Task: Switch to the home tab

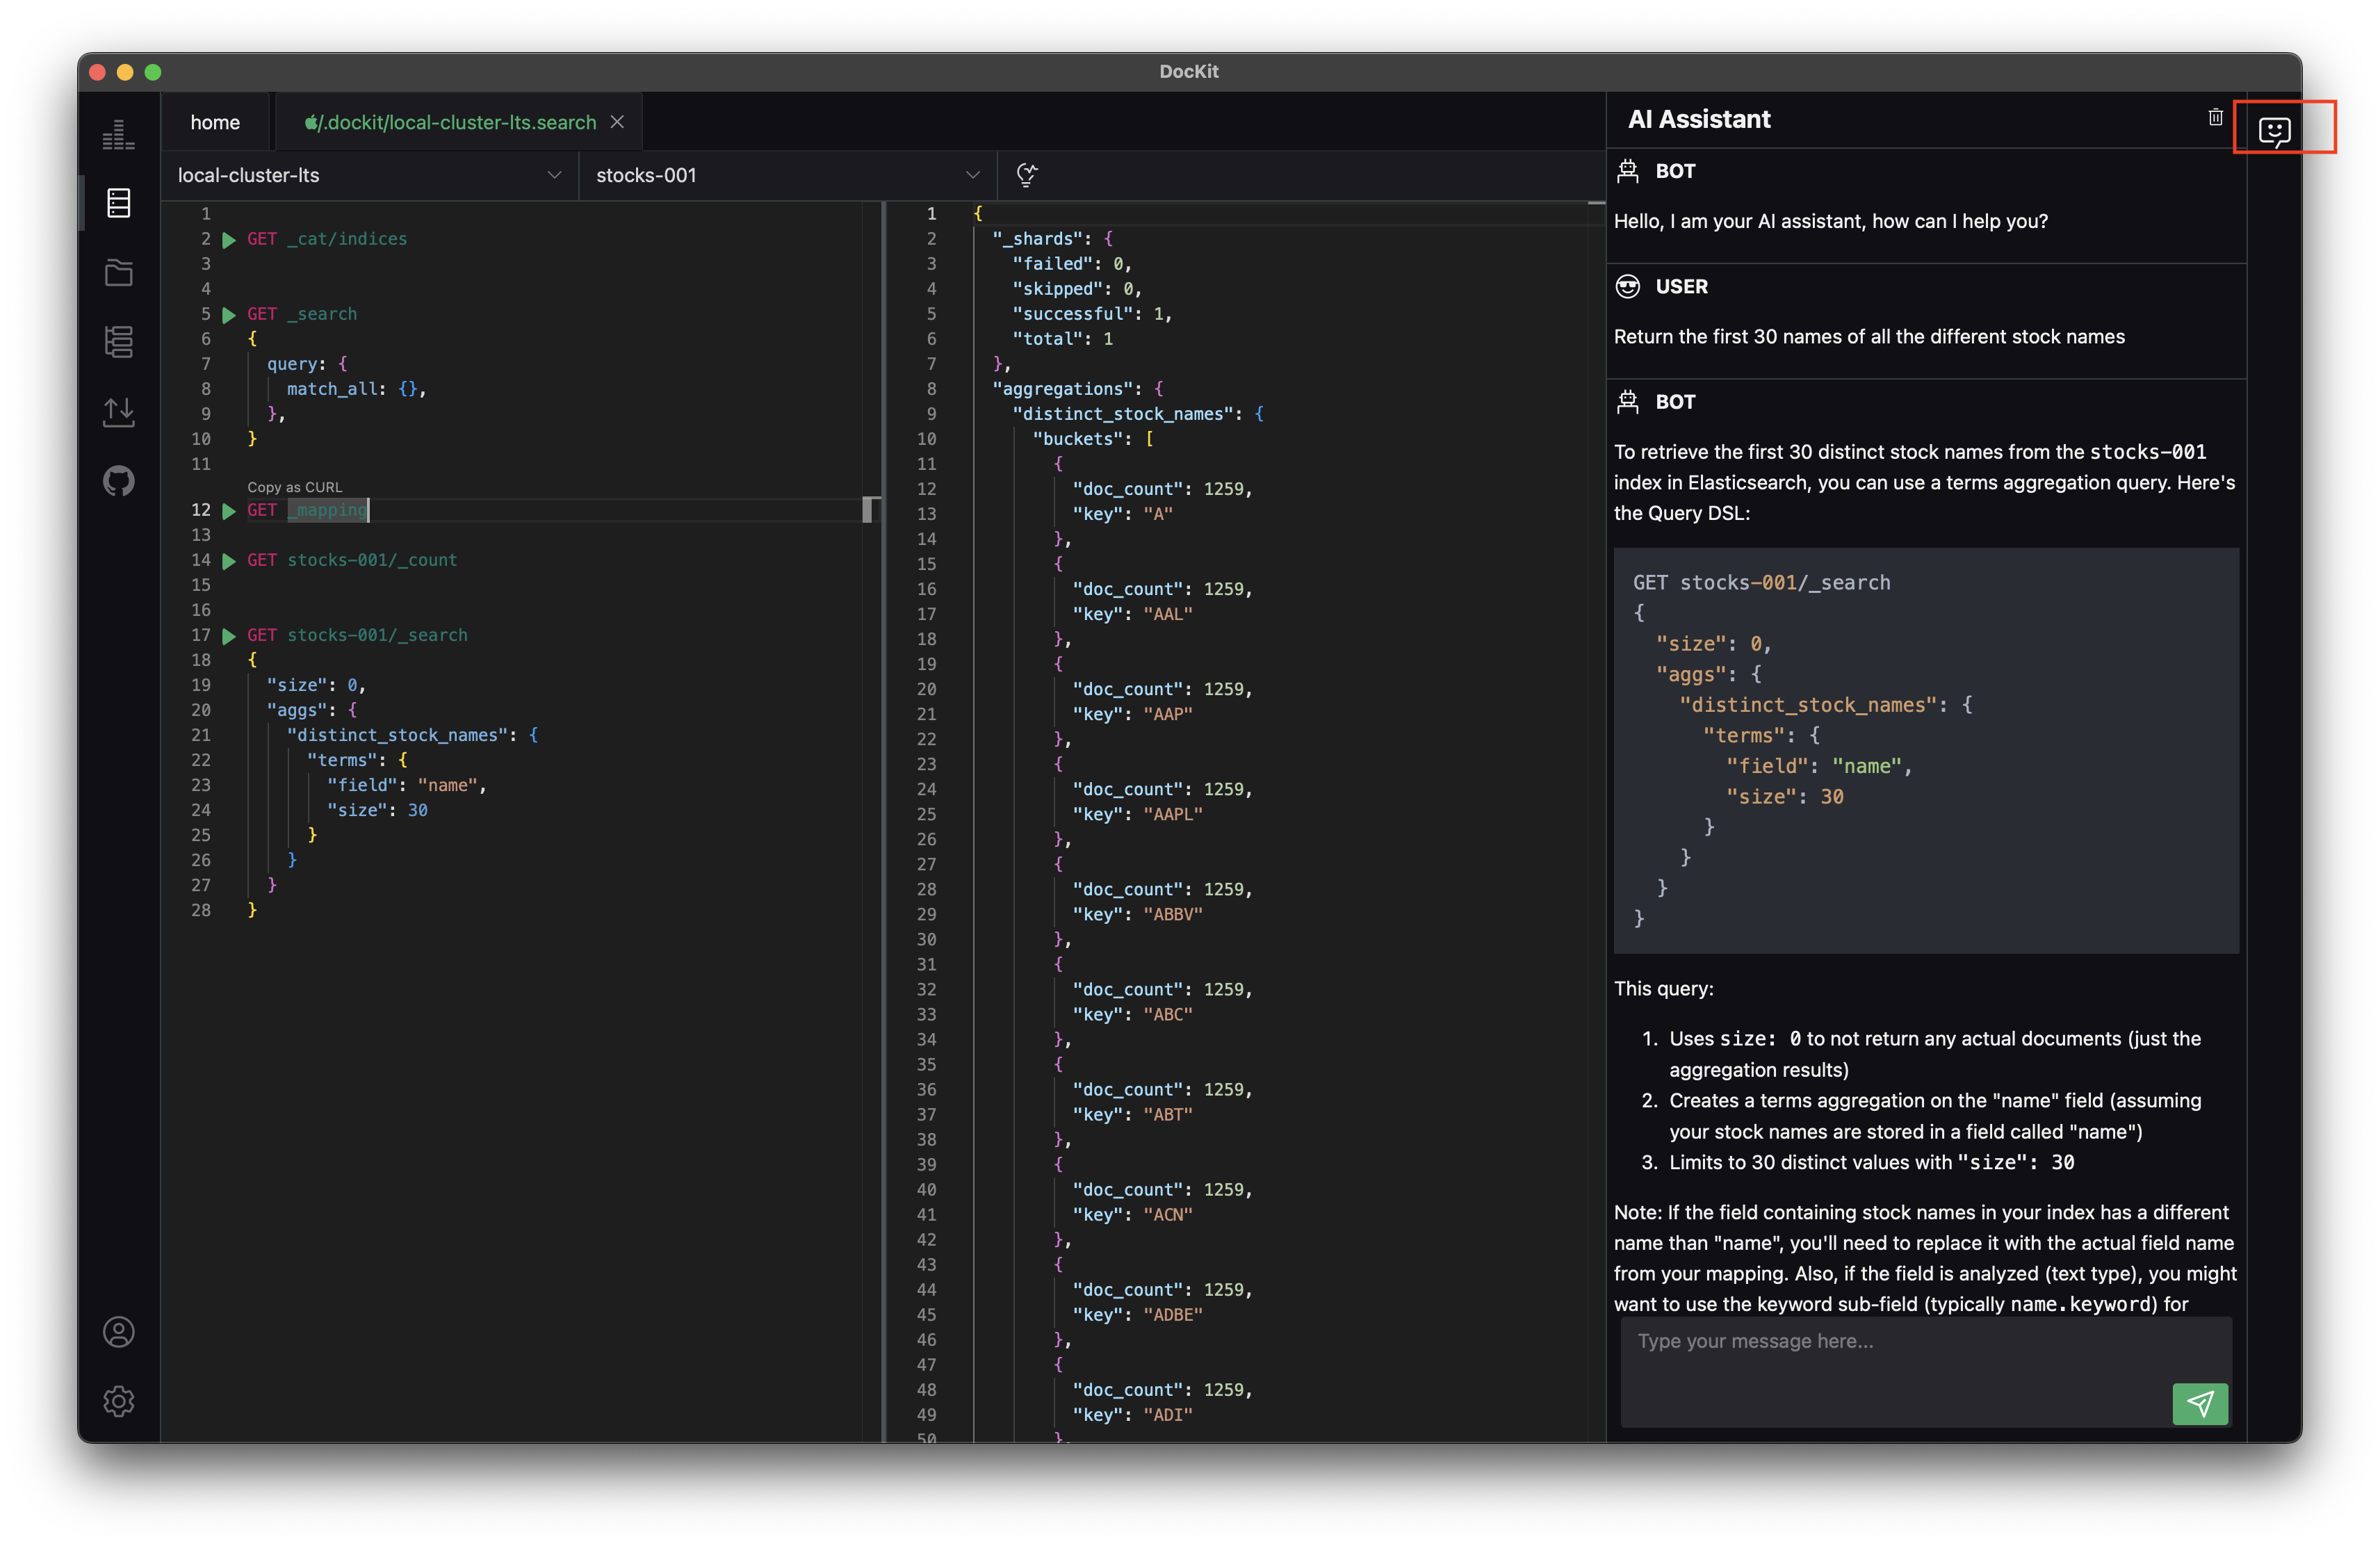Action: click(215, 121)
